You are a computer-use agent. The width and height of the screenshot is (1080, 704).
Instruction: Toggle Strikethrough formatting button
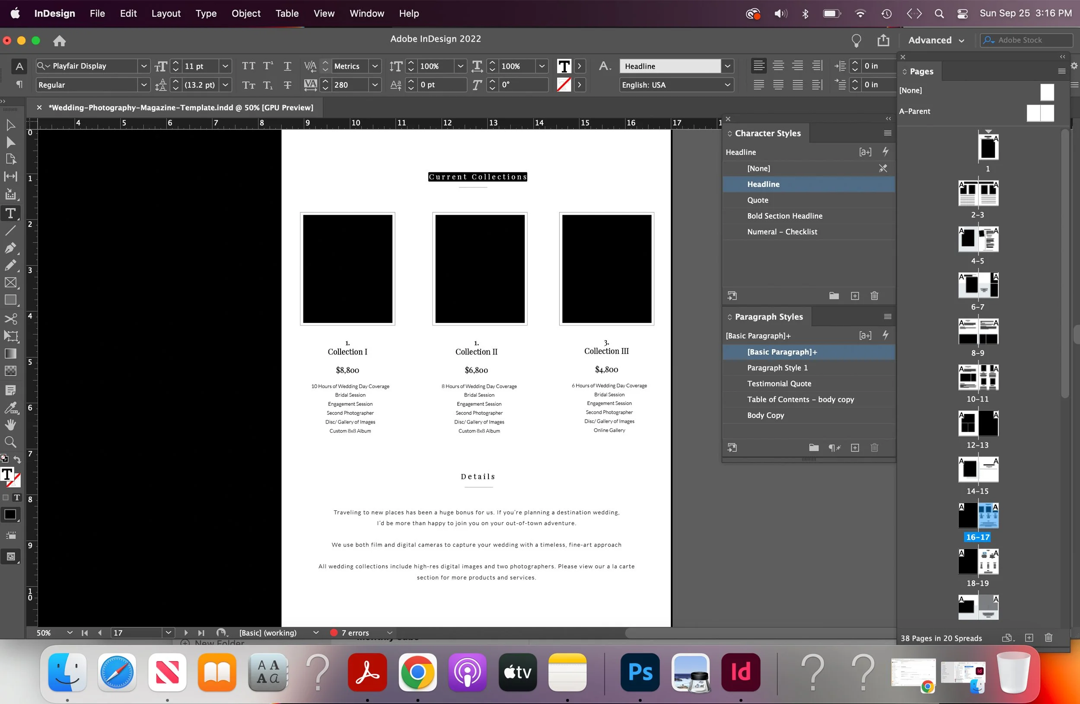tap(287, 85)
